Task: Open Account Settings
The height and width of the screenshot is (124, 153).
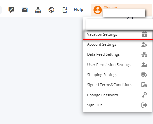Action: pos(117,44)
